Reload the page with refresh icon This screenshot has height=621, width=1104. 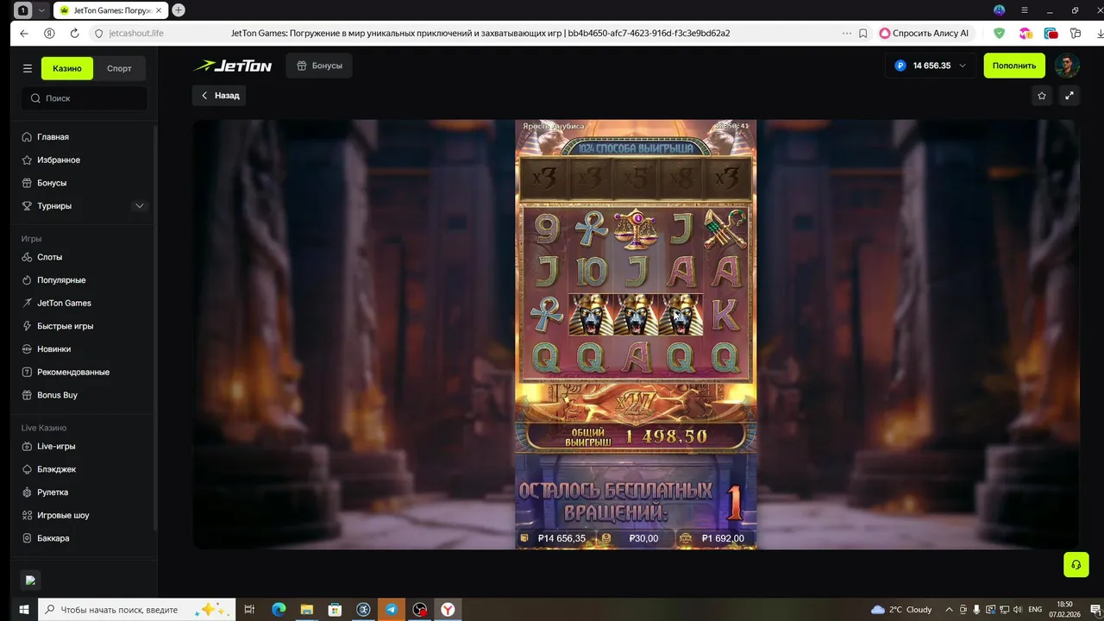(x=74, y=34)
